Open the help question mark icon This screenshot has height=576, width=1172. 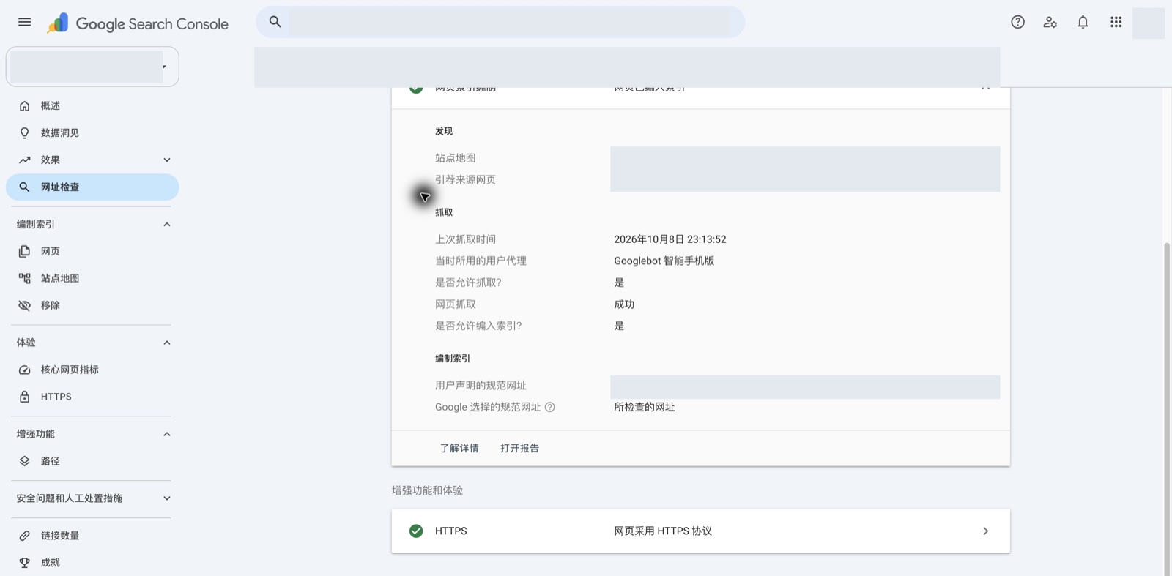point(1017,22)
